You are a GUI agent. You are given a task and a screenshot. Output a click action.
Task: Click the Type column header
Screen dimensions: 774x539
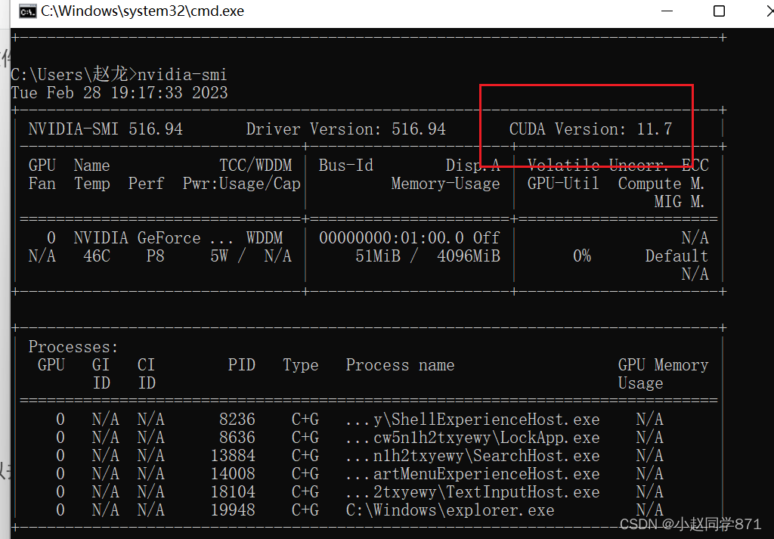[x=301, y=365]
